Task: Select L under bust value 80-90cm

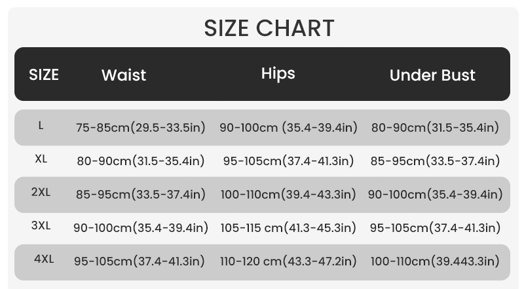Action: coord(435,127)
